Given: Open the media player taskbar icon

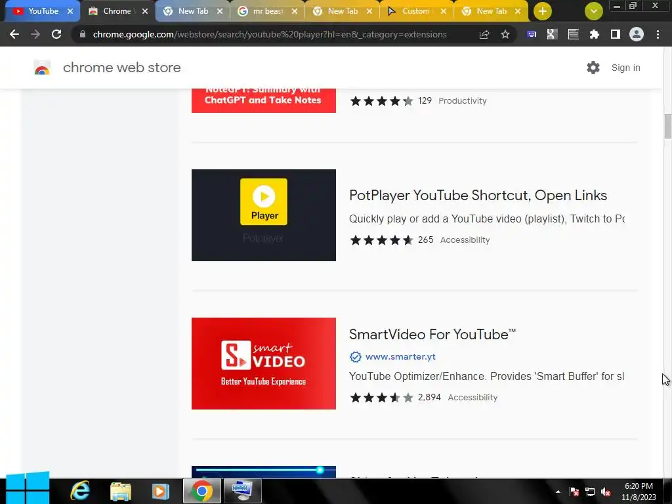Looking at the screenshot, I should [160, 491].
